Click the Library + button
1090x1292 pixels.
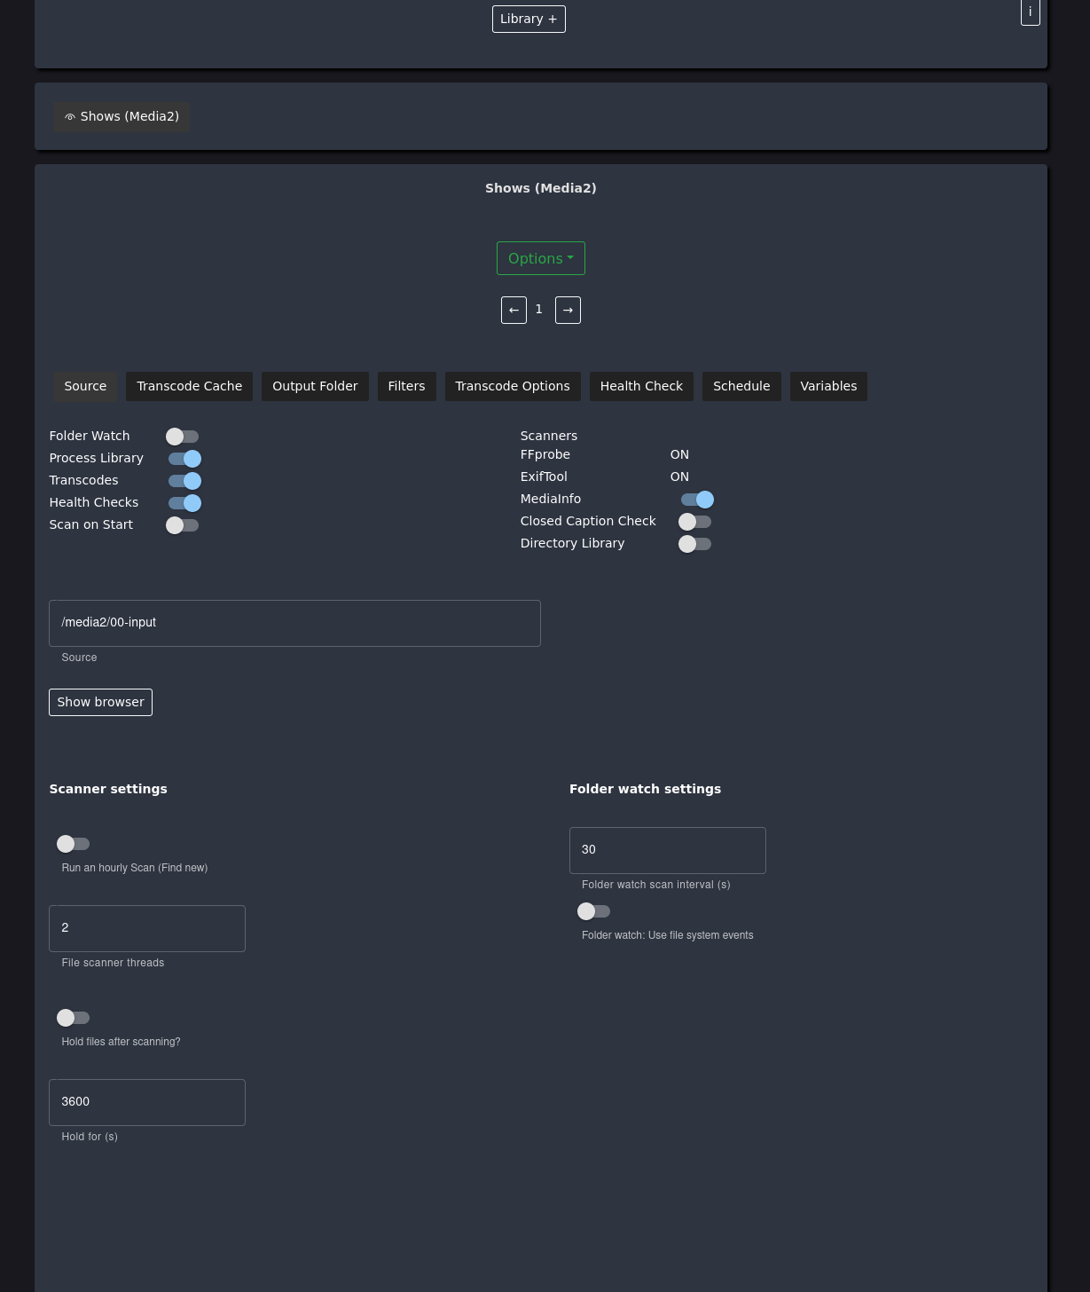(x=529, y=19)
